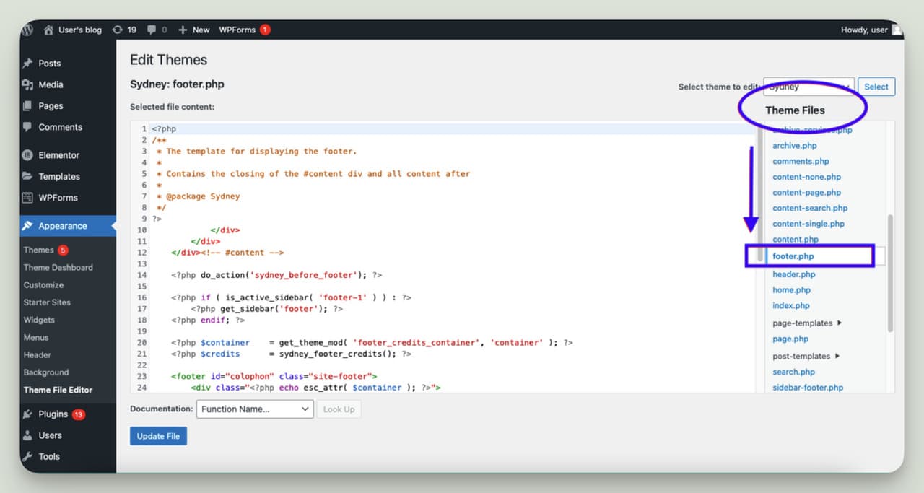This screenshot has height=493, width=924.
Task: Open content.php in Theme Files
Action: 796,240
